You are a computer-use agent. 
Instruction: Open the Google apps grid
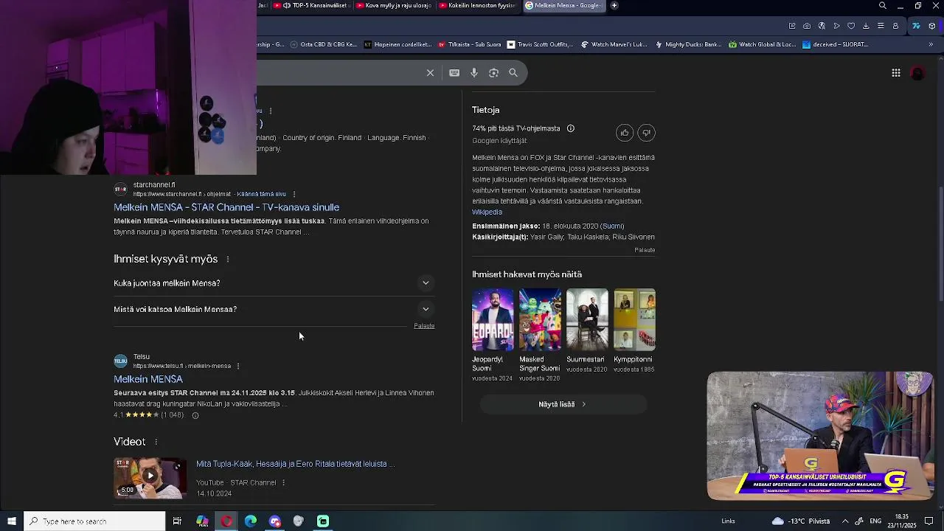(x=896, y=73)
